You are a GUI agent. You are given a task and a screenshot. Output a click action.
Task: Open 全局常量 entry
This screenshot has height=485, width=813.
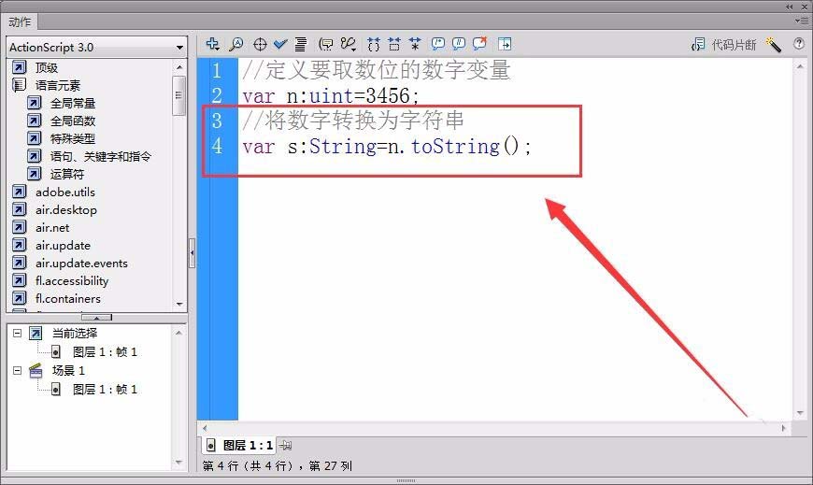(x=73, y=103)
